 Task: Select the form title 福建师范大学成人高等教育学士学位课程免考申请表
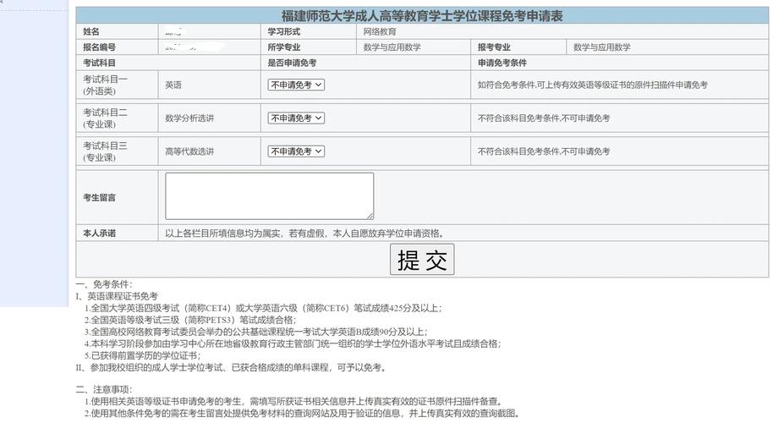[422, 16]
